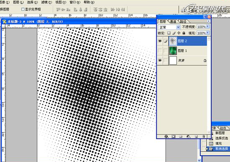
Task: Click the create new layer icon
Action: 196,136
